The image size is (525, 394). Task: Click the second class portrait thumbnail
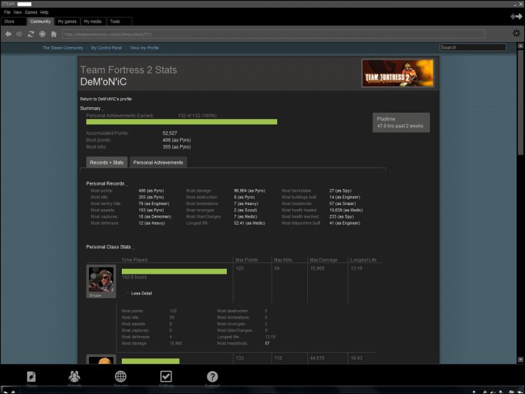[x=101, y=359]
